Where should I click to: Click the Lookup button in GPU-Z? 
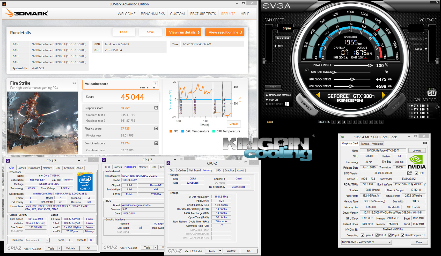coord(417,150)
